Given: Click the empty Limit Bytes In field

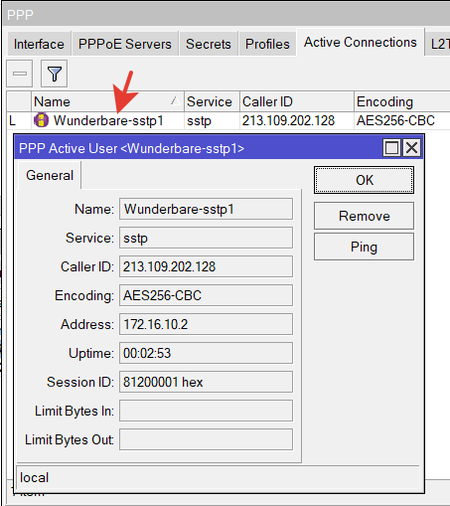Looking at the screenshot, I should click(x=206, y=411).
